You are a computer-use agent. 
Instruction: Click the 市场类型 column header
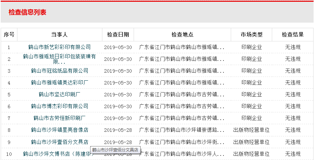point(251,34)
